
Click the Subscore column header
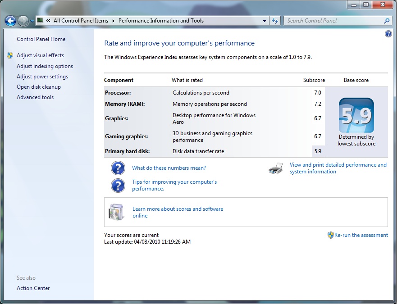314,80
